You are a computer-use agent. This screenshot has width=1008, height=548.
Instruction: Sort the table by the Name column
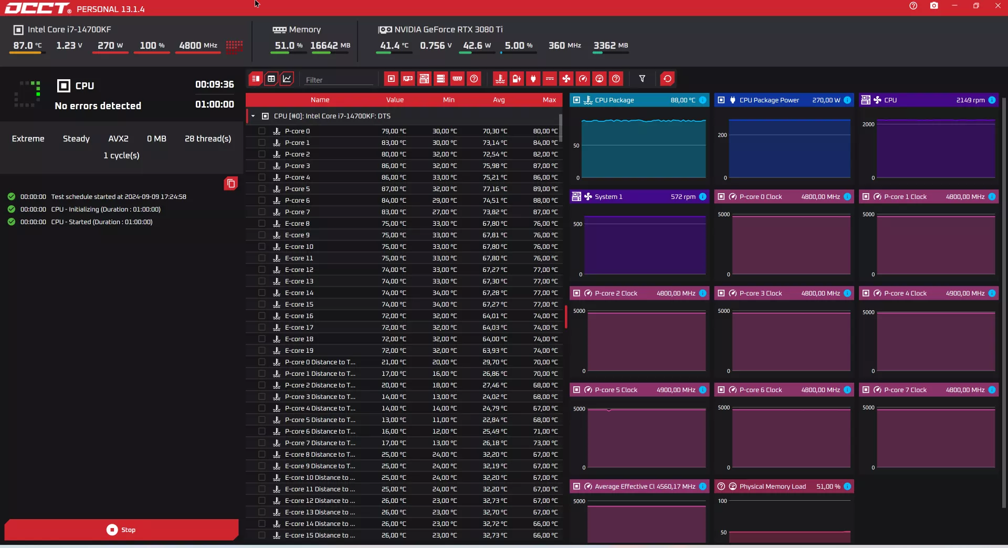coord(320,100)
